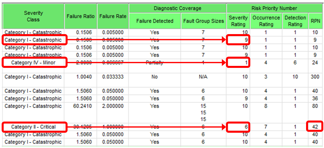Select the highlighted severity rating 6 cell
Image resolution: width=324 pixels, height=148 pixels.
click(x=238, y=127)
